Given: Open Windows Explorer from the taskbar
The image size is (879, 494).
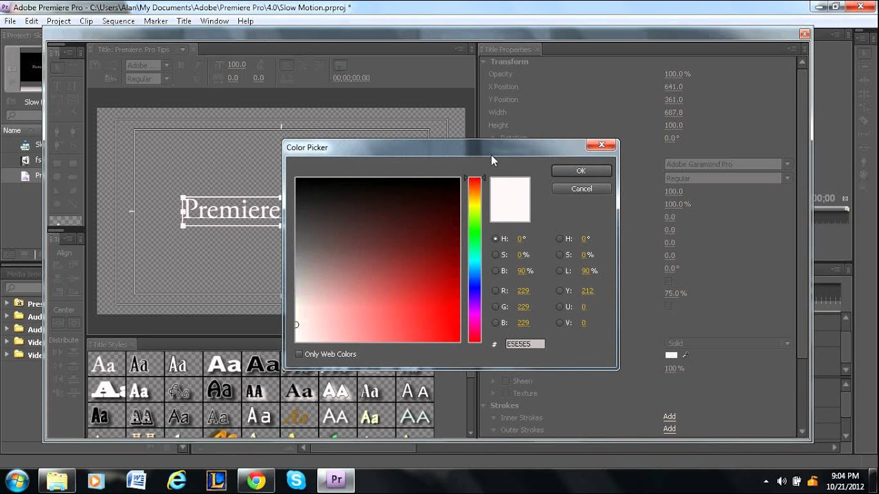Looking at the screenshot, I should [56, 480].
